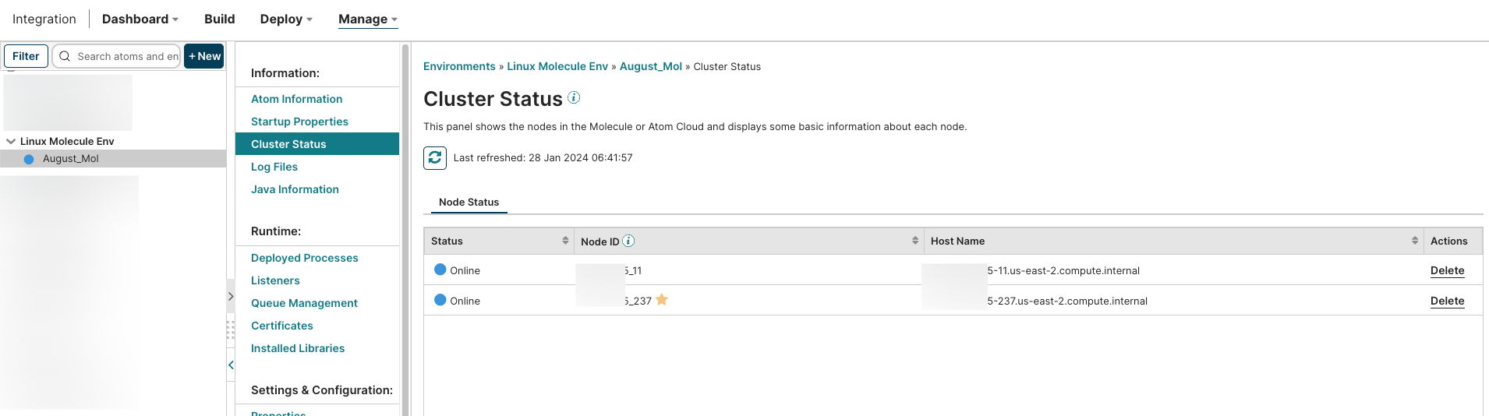Image resolution: width=1489 pixels, height=416 pixels.
Task: Click the search magnifier icon
Action: 65,56
